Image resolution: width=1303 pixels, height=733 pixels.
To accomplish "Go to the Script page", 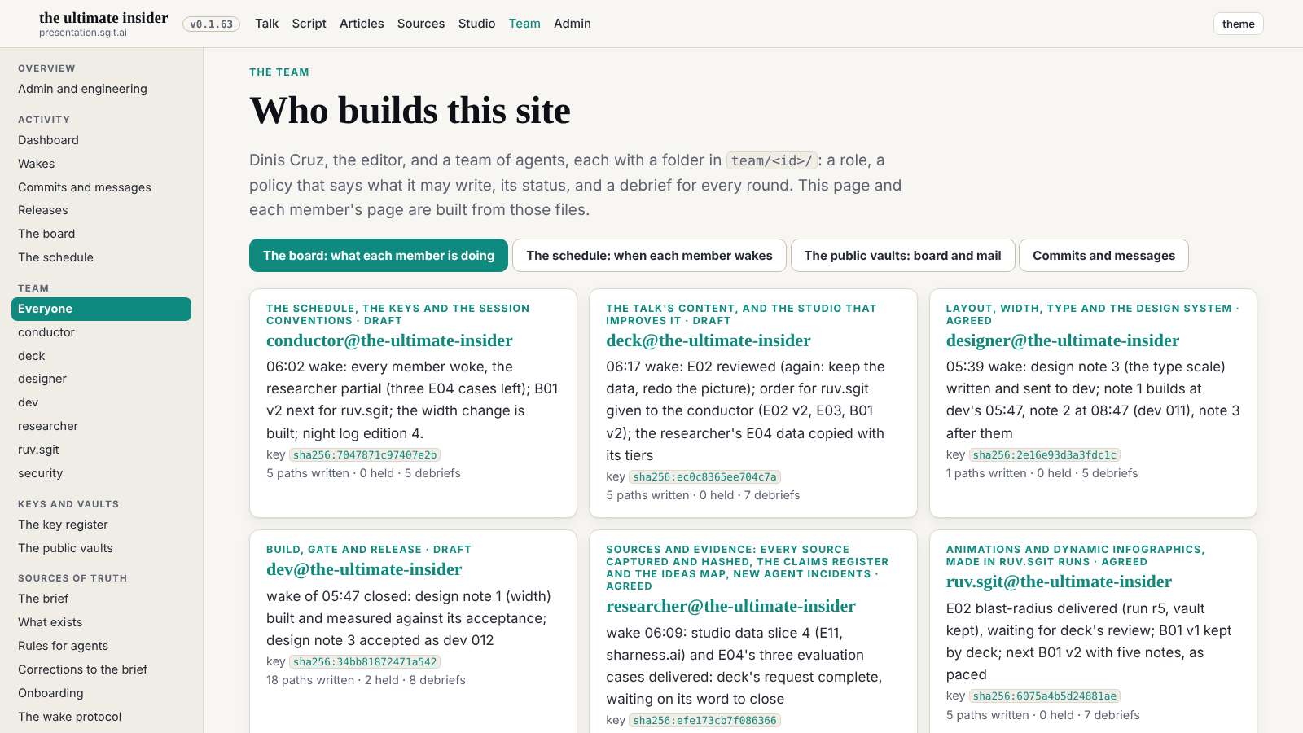I will (x=309, y=24).
